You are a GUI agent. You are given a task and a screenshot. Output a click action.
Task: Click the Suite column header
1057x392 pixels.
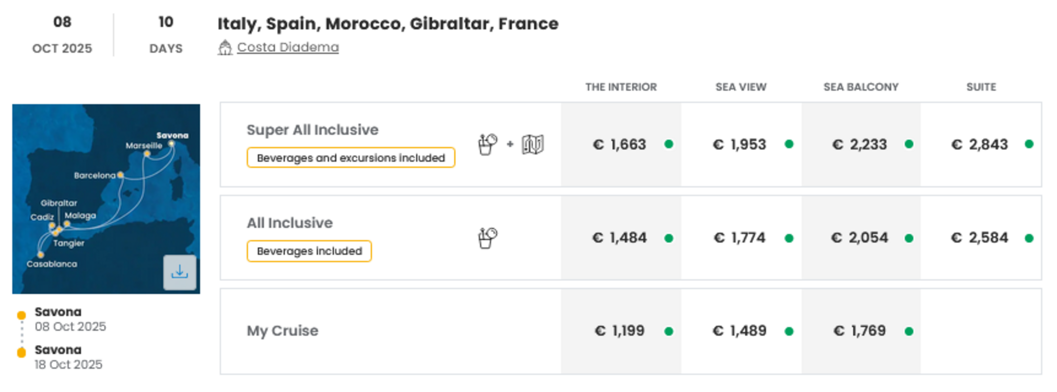(981, 87)
